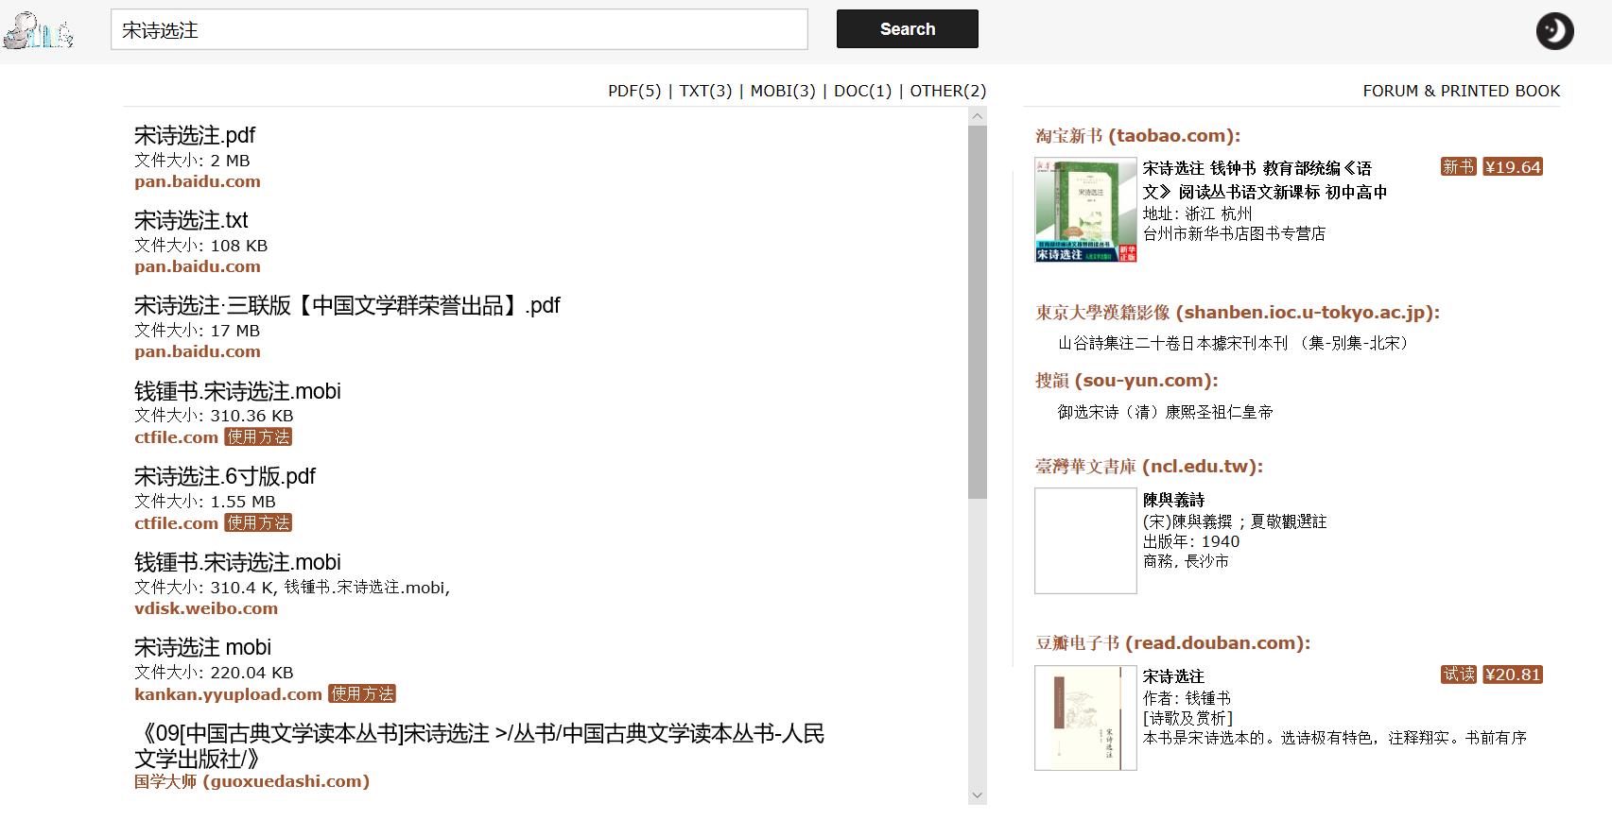Open result 宋诗选注 mobi
The image size is (1612, 820).
pos(202,647)
